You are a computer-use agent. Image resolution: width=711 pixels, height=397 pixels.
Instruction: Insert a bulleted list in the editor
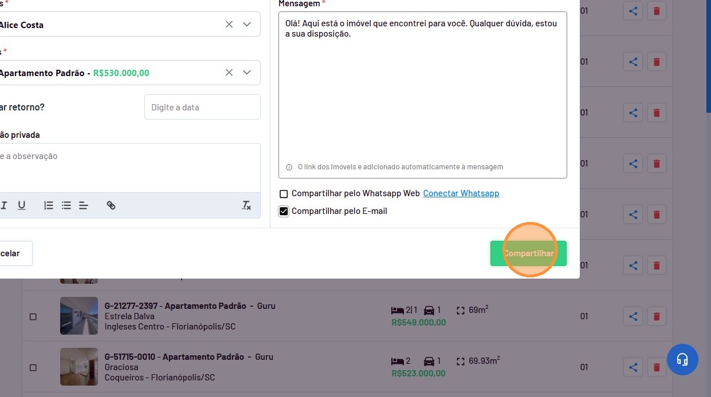pos(66,205)
